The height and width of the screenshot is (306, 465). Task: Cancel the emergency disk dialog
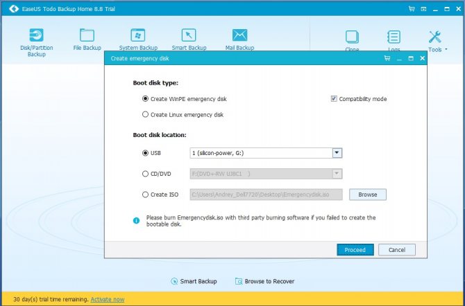point(397,250)
